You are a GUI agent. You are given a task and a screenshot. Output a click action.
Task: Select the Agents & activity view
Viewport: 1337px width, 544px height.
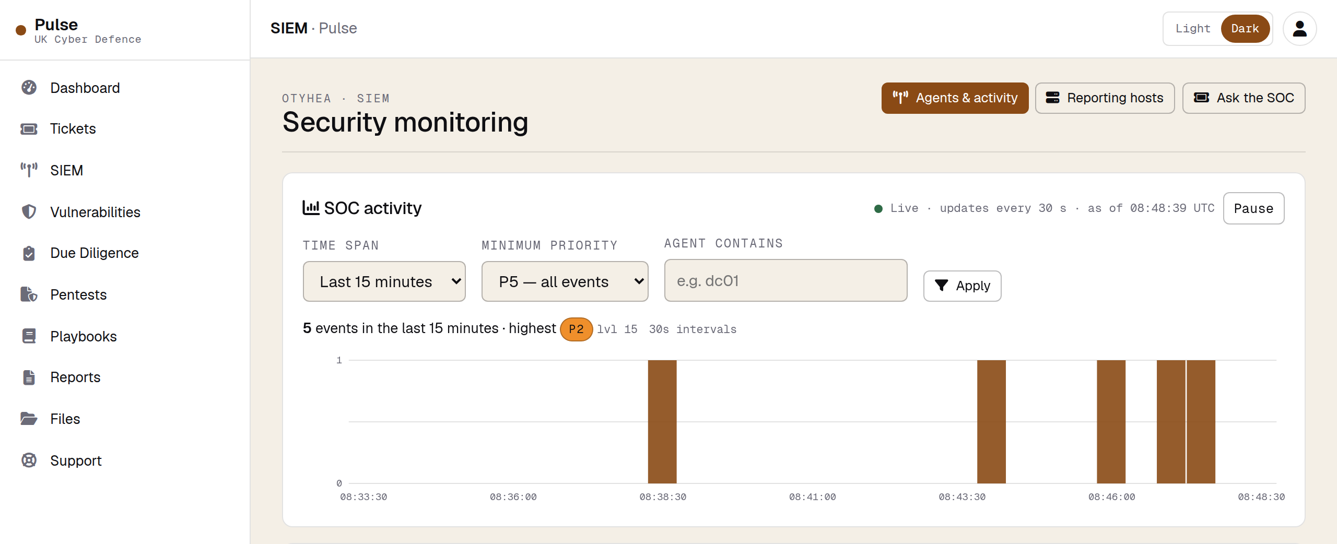coord(955,98)
